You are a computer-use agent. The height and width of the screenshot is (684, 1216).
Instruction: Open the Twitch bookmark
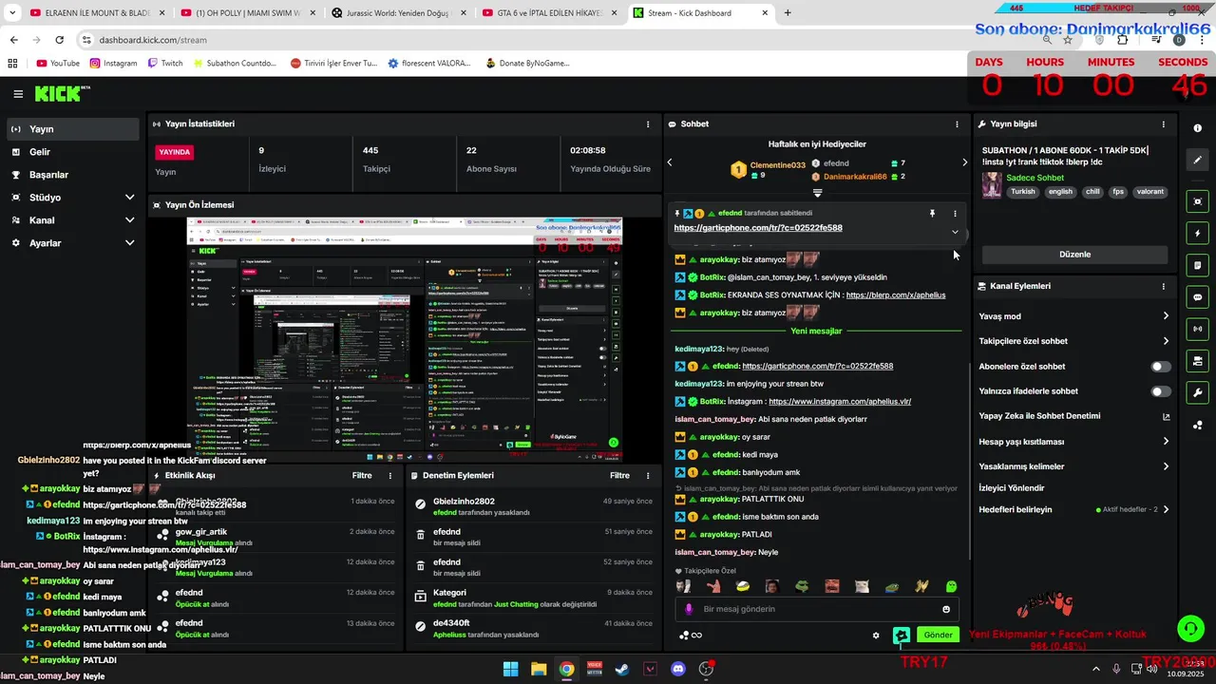pos(165,64)
